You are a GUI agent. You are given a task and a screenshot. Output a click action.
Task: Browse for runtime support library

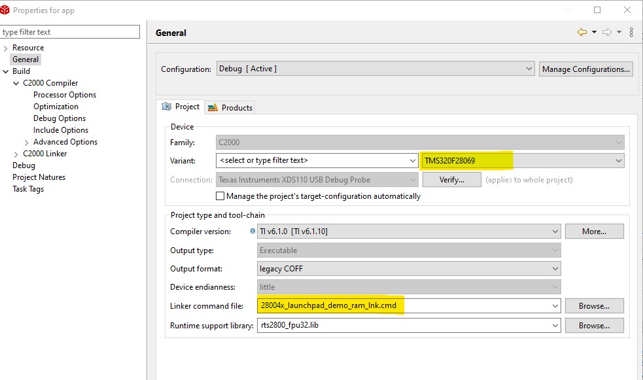coord(594,326)
